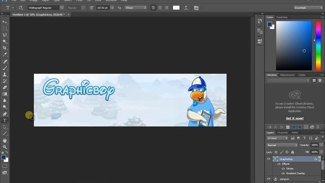
Task: Delete selected library item trash icon
Action: [318, 127]
